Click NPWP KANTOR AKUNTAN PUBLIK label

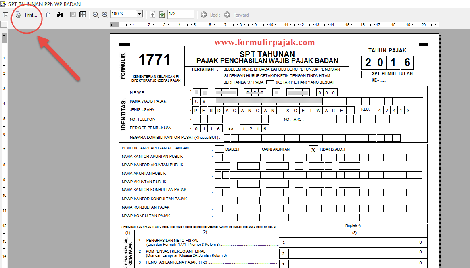point(152,165)
